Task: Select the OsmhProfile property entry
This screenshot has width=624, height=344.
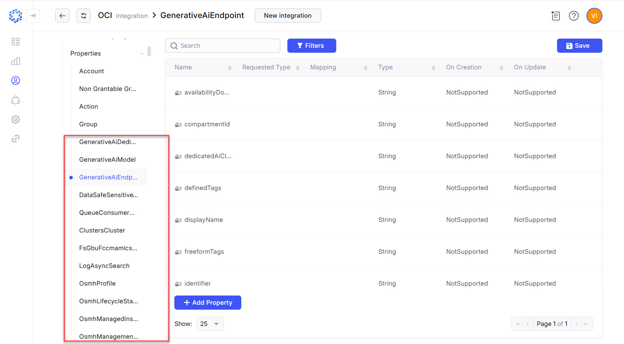Action: point(97,283)
